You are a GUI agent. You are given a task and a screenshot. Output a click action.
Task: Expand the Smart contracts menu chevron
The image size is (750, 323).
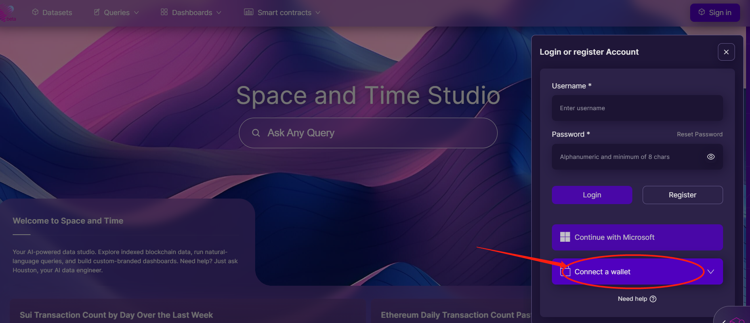[318, 13]
